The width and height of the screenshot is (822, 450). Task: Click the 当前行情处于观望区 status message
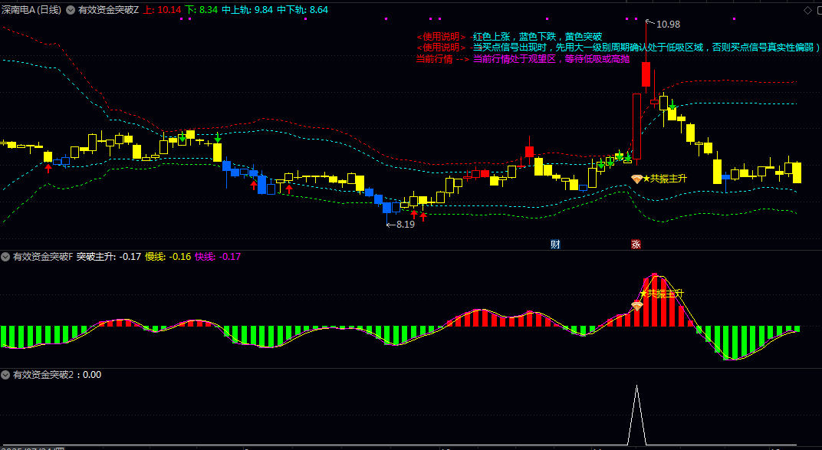click(x=551, y=59)
